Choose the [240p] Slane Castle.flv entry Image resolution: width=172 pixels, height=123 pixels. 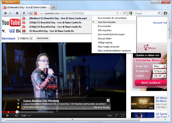[56, 27]
